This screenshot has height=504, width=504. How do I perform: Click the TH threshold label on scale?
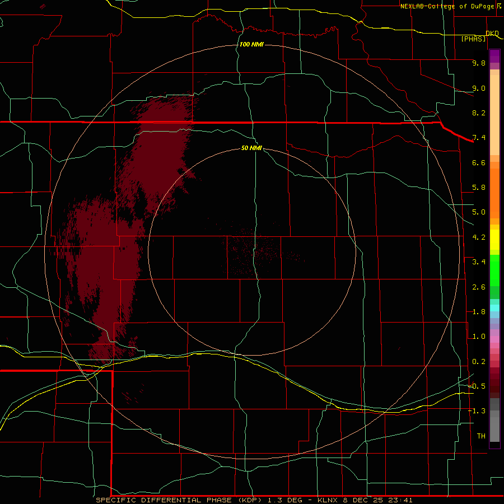481,436
